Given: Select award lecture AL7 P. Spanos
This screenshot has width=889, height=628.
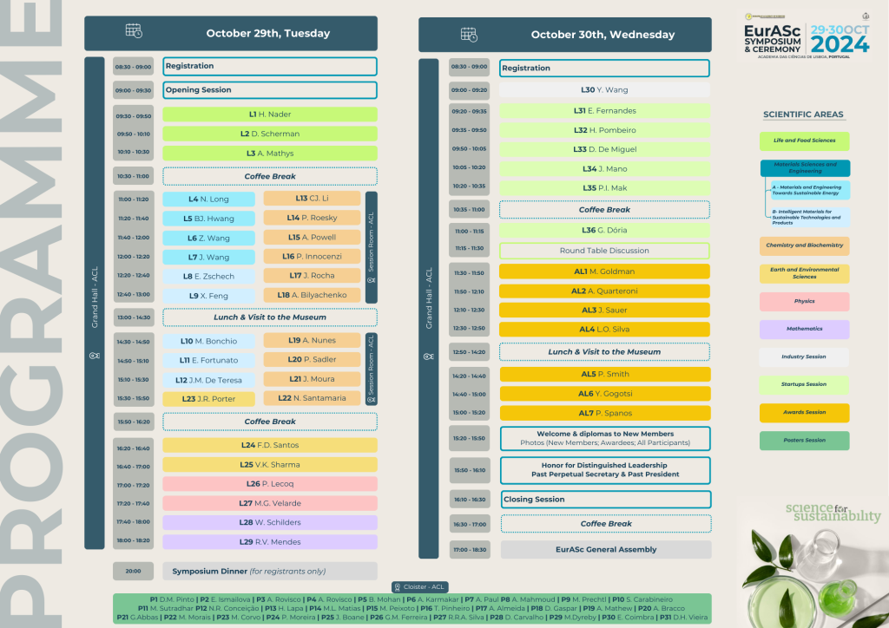Looking at the screenshot, I should click(x=604, y=413).
